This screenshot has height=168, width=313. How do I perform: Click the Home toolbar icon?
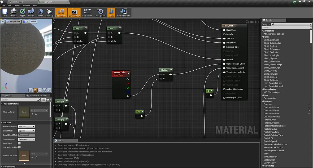(40, 12)
